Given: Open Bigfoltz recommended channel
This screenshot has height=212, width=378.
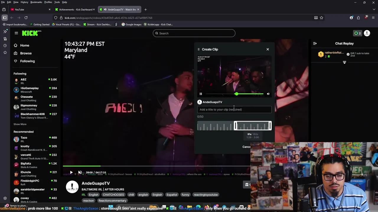Looking at the screenshot, I should [x=35, y=165].
